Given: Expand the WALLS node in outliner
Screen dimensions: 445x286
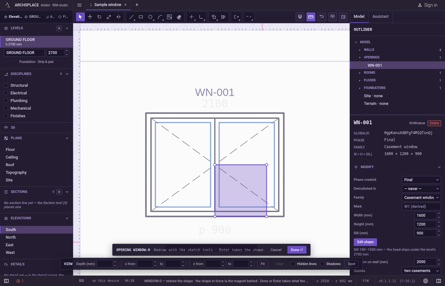Looking at the screenshot, I should pyautogui.click(x=360, y=50).
